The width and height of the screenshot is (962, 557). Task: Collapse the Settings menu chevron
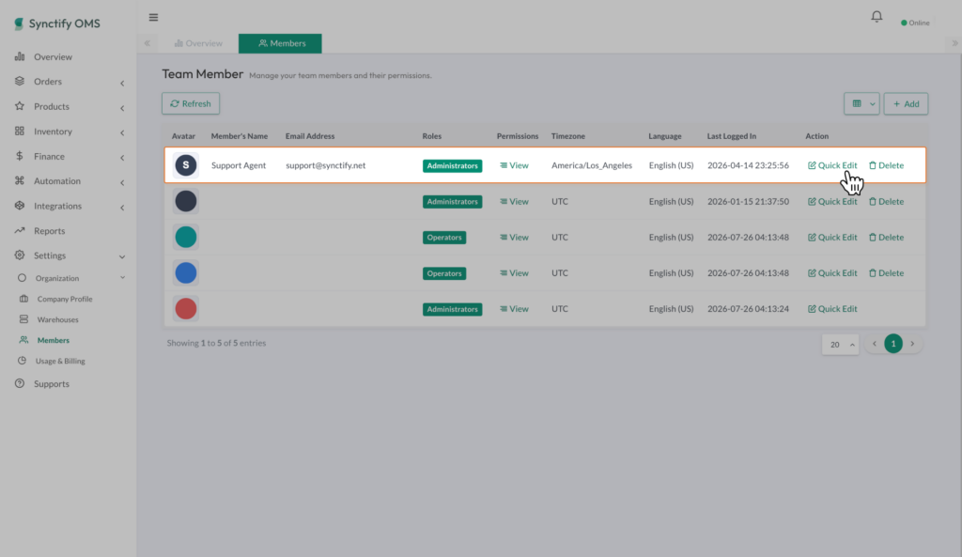pyautogui.click(x=122, y=256)
